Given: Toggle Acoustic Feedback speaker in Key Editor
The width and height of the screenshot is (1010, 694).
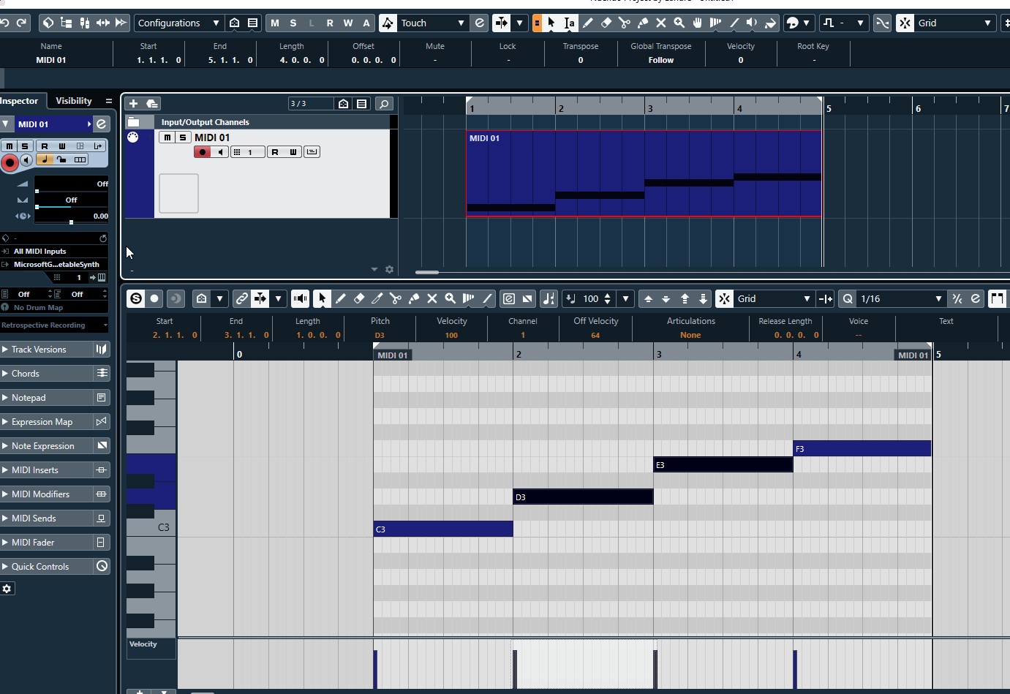Looking at the screenshot, I should (x=301, y=298).
